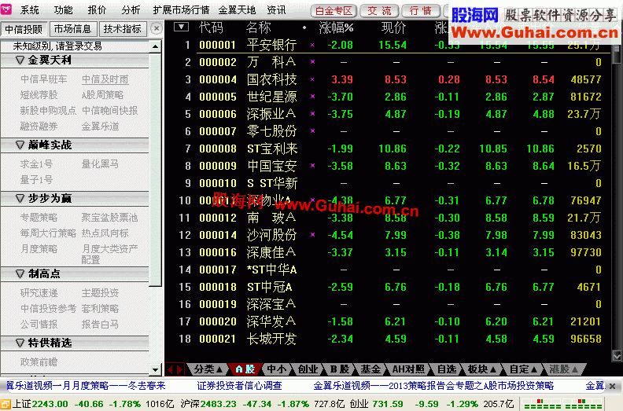Viewport: 623px width, 411px height.
Task: Open the 扩展市场行情 menu
Action: coord(181,10)
